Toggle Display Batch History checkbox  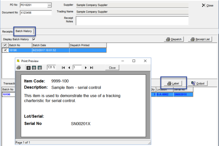[34, 39]
